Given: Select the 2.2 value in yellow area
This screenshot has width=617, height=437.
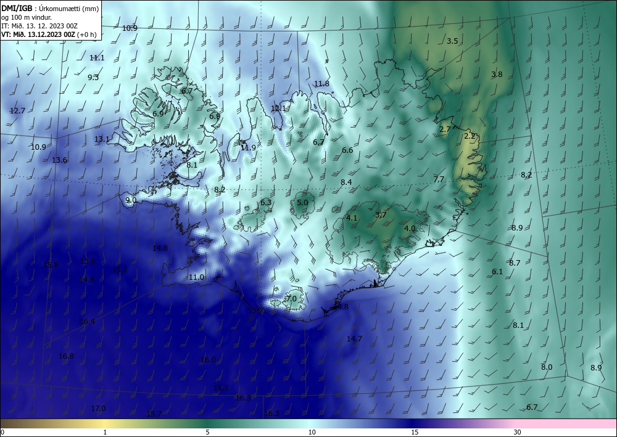Looking at the screenshot, I should [x=470, y=136].
